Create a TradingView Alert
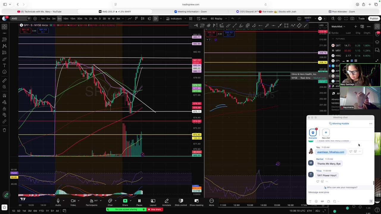This screenshot has width=381, height=214. [202, 19]
